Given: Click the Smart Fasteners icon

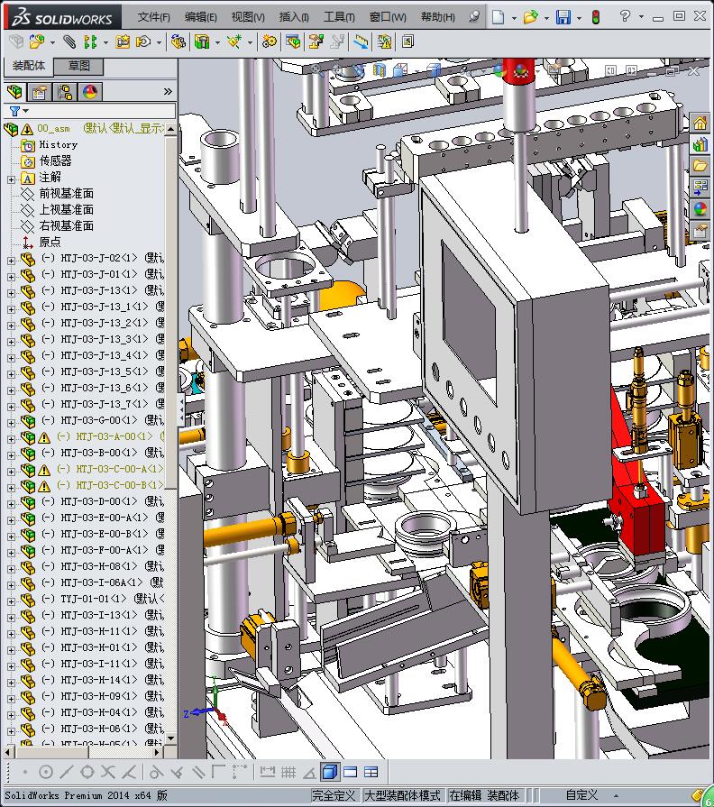Looking at the screenshot, I should [x=123, y=41].
